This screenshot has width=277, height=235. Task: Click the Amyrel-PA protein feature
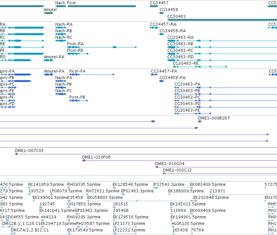[48, 75]
